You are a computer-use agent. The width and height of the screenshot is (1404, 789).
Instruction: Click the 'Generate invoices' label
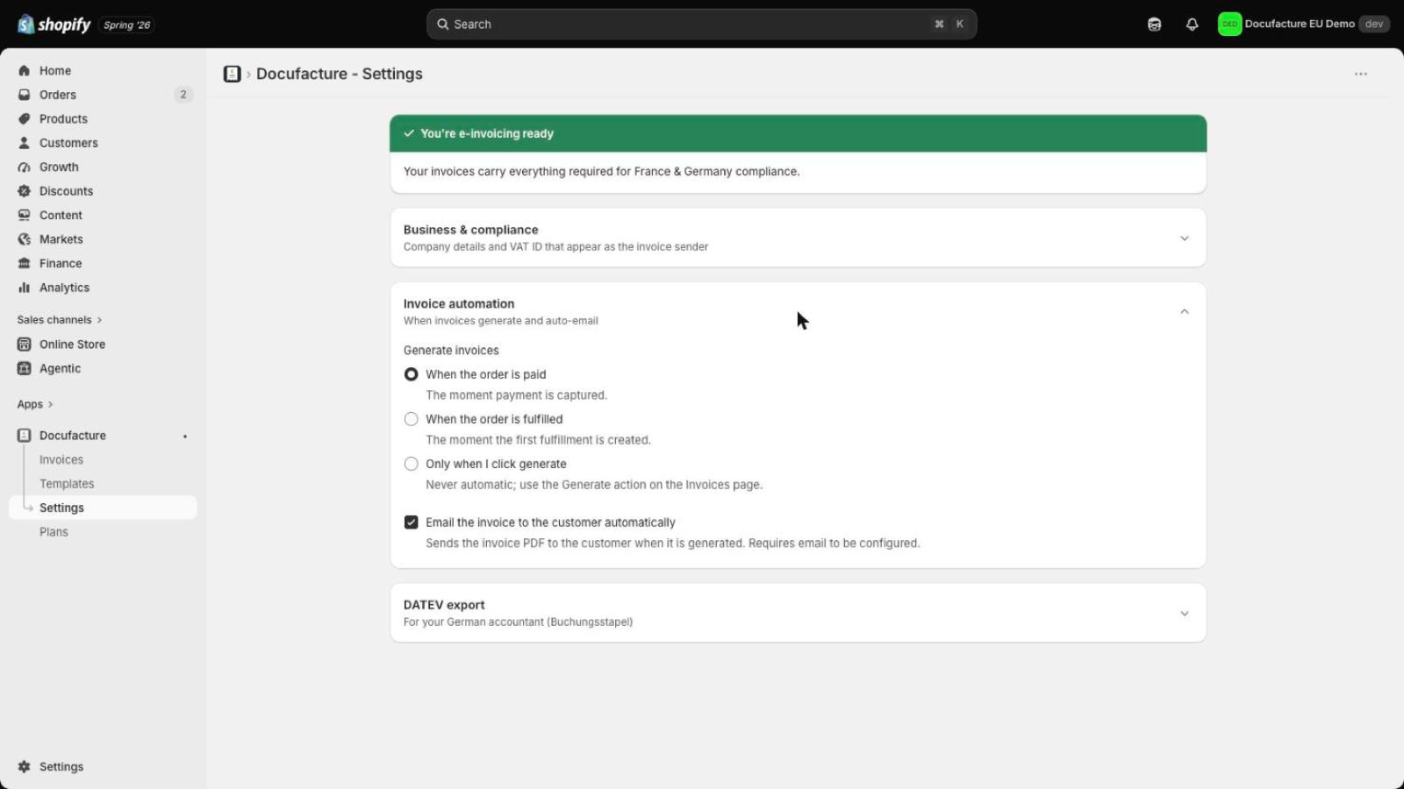(x=451, y=351)
